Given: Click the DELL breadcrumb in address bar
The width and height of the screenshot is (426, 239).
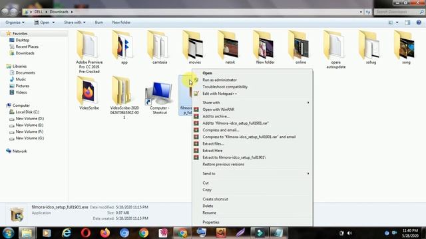Looking at the screenshot, I should click(x=39, y=12).
